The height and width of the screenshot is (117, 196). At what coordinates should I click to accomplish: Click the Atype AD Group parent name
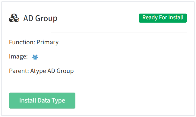[52, 71]
